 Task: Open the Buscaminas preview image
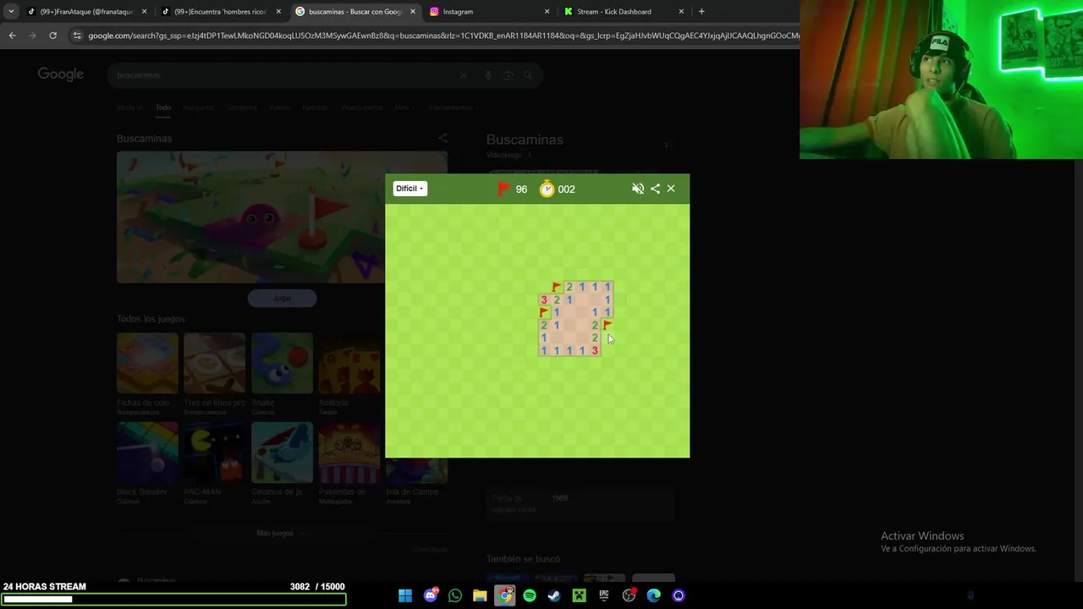(x=282, y=217)
